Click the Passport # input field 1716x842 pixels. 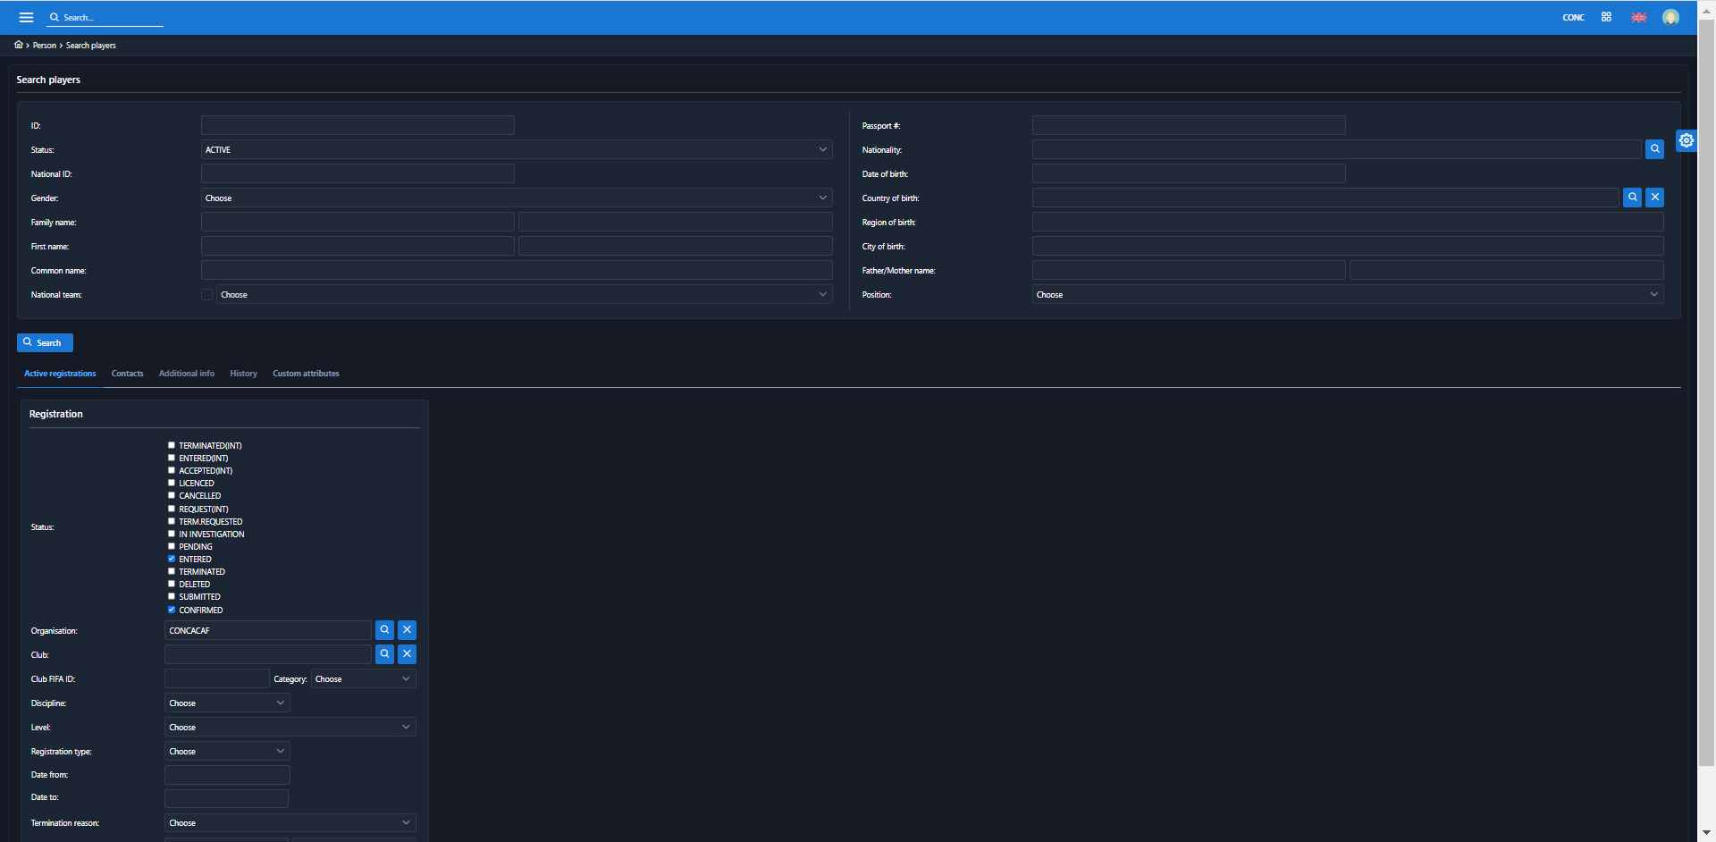[1188, 125]
